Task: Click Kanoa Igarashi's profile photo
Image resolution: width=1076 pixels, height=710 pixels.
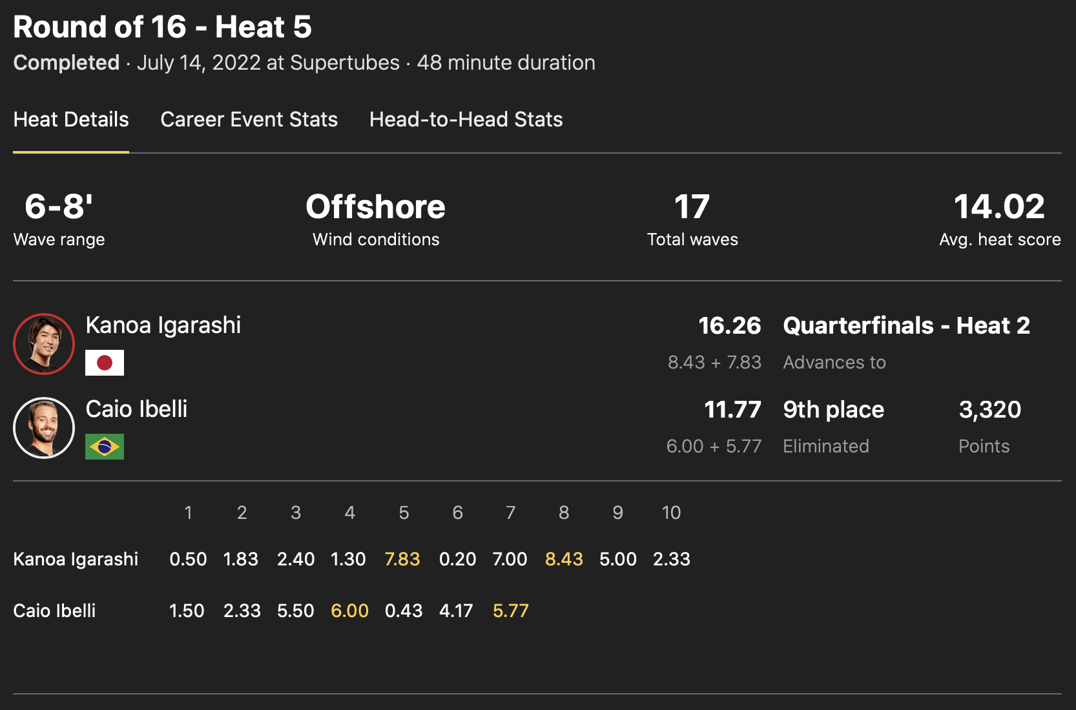Action: (x=44, y=344)
